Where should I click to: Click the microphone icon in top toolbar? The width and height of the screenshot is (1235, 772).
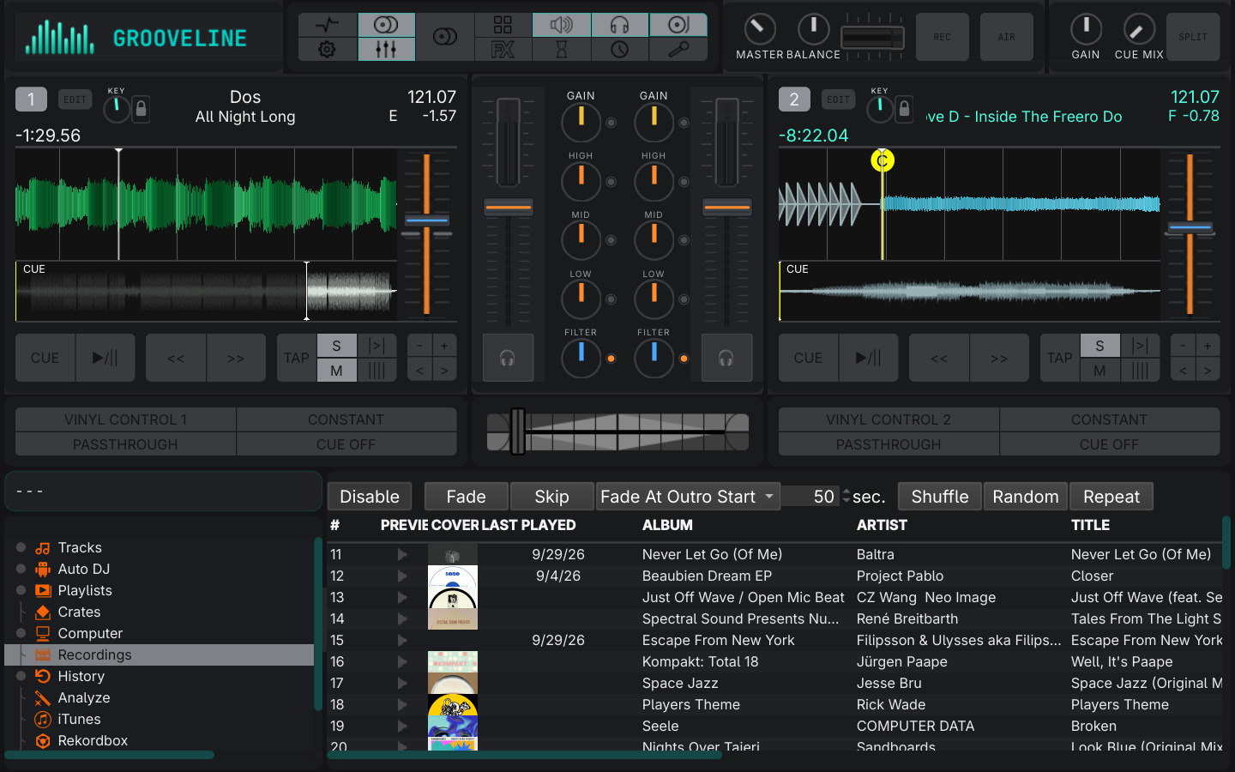pyautogui.click(x=678, y=50)
